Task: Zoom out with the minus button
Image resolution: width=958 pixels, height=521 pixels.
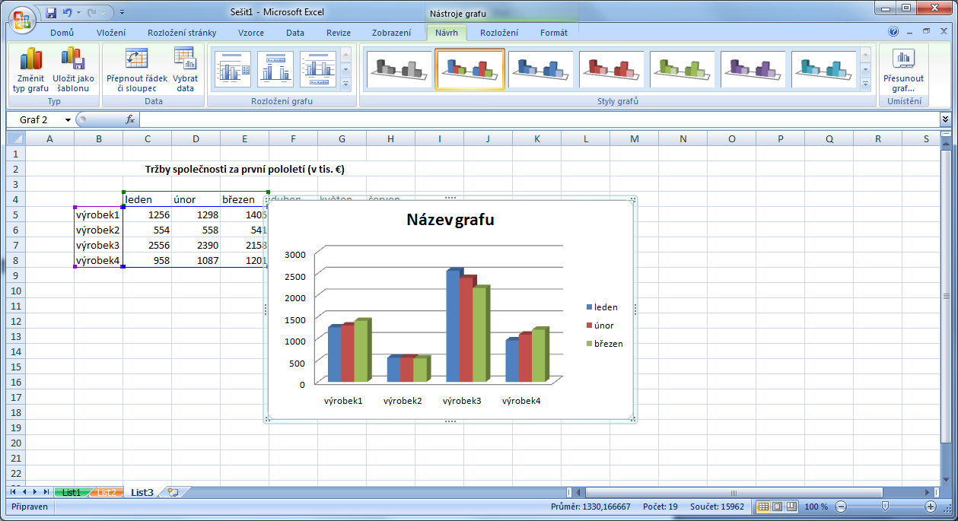Action: coord(841,507)
